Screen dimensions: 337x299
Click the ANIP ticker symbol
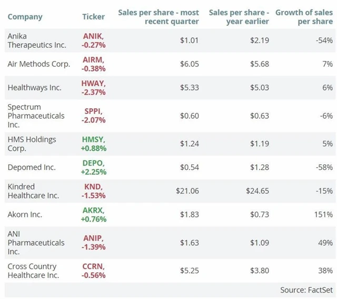pyautogui.click(x=93, y=238)
